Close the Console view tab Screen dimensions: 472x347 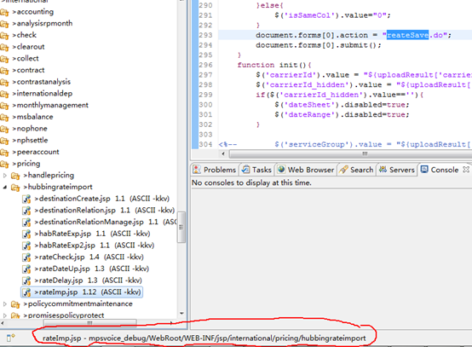click(466, 170)
